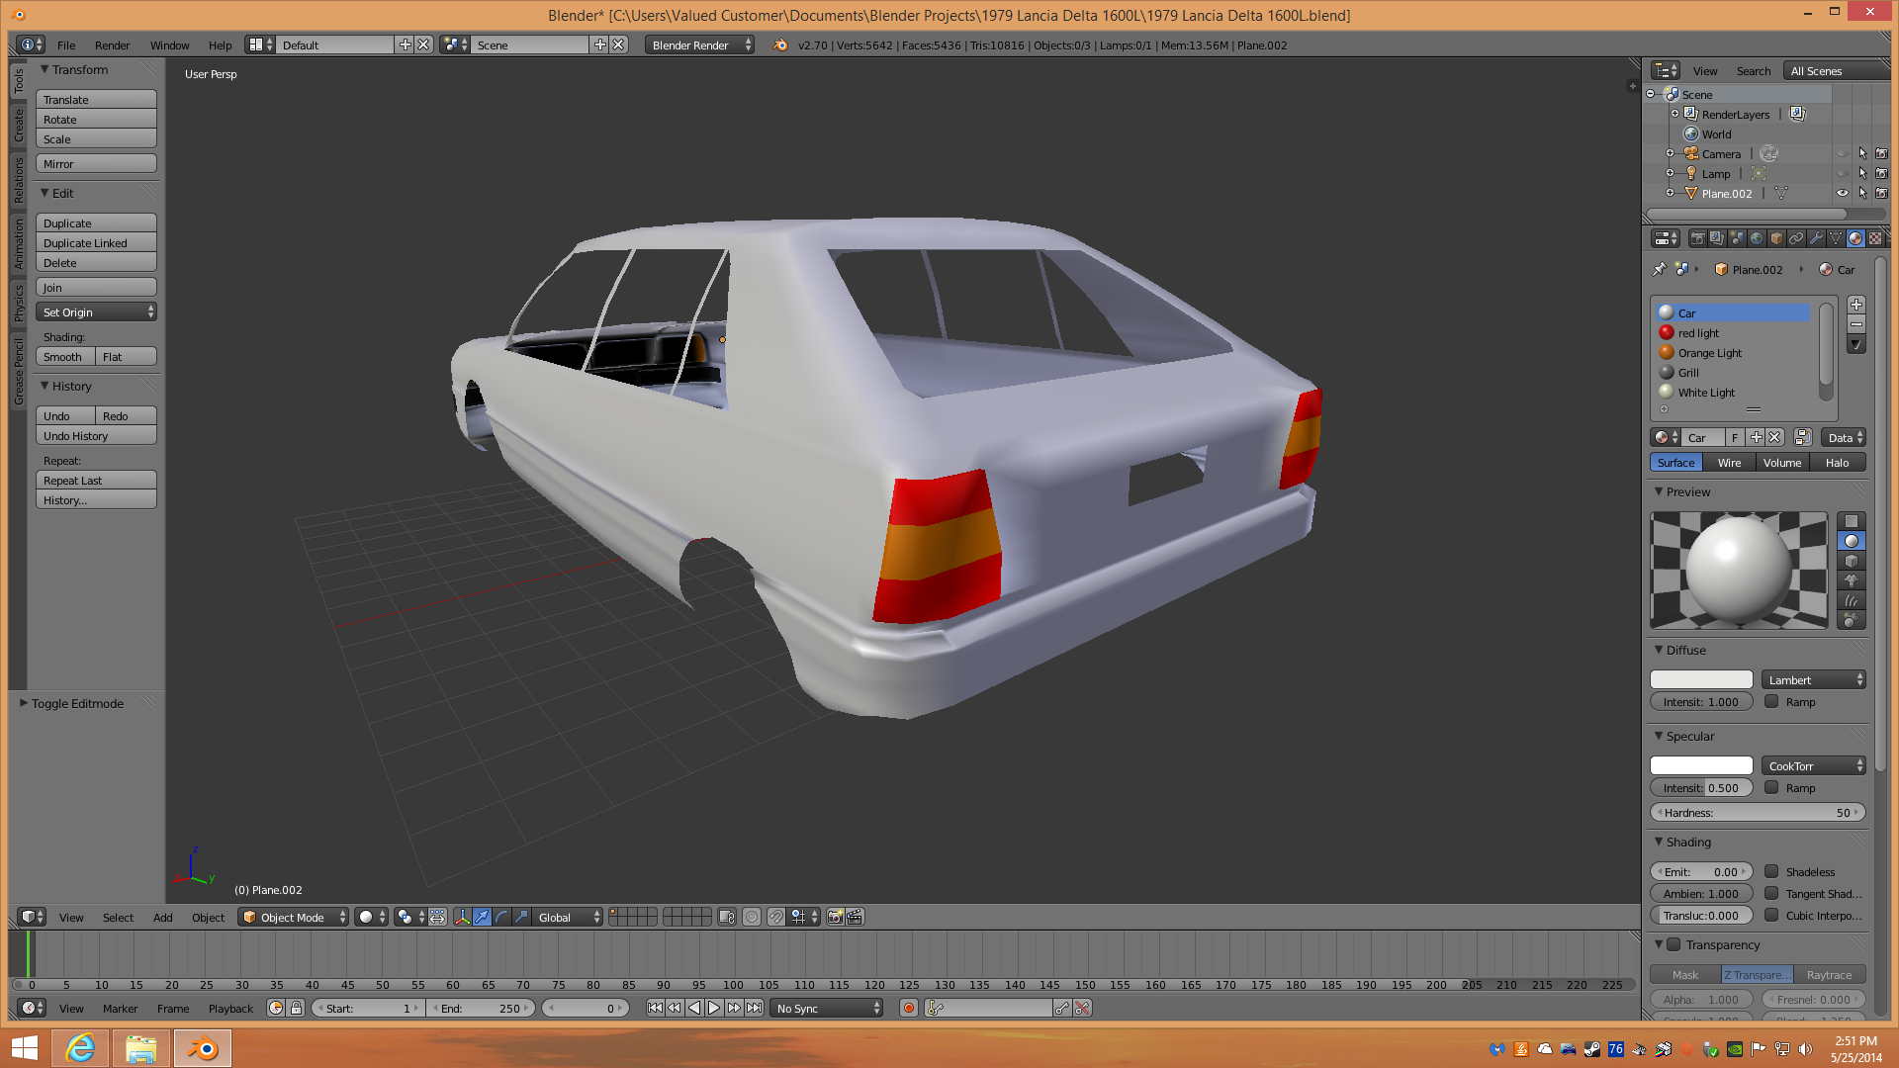Click the Undo History button

[96, 436]
